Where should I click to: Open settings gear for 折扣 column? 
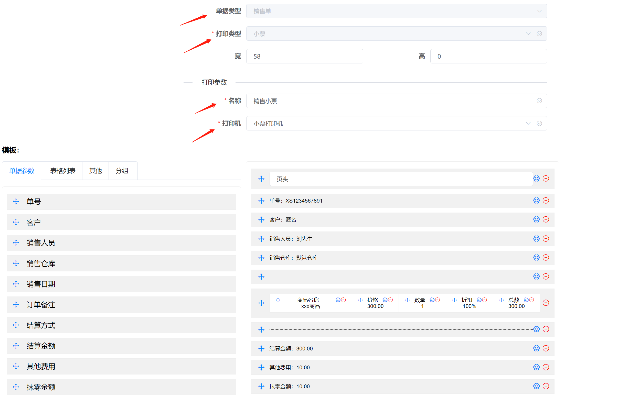click(x=479, y=300)
